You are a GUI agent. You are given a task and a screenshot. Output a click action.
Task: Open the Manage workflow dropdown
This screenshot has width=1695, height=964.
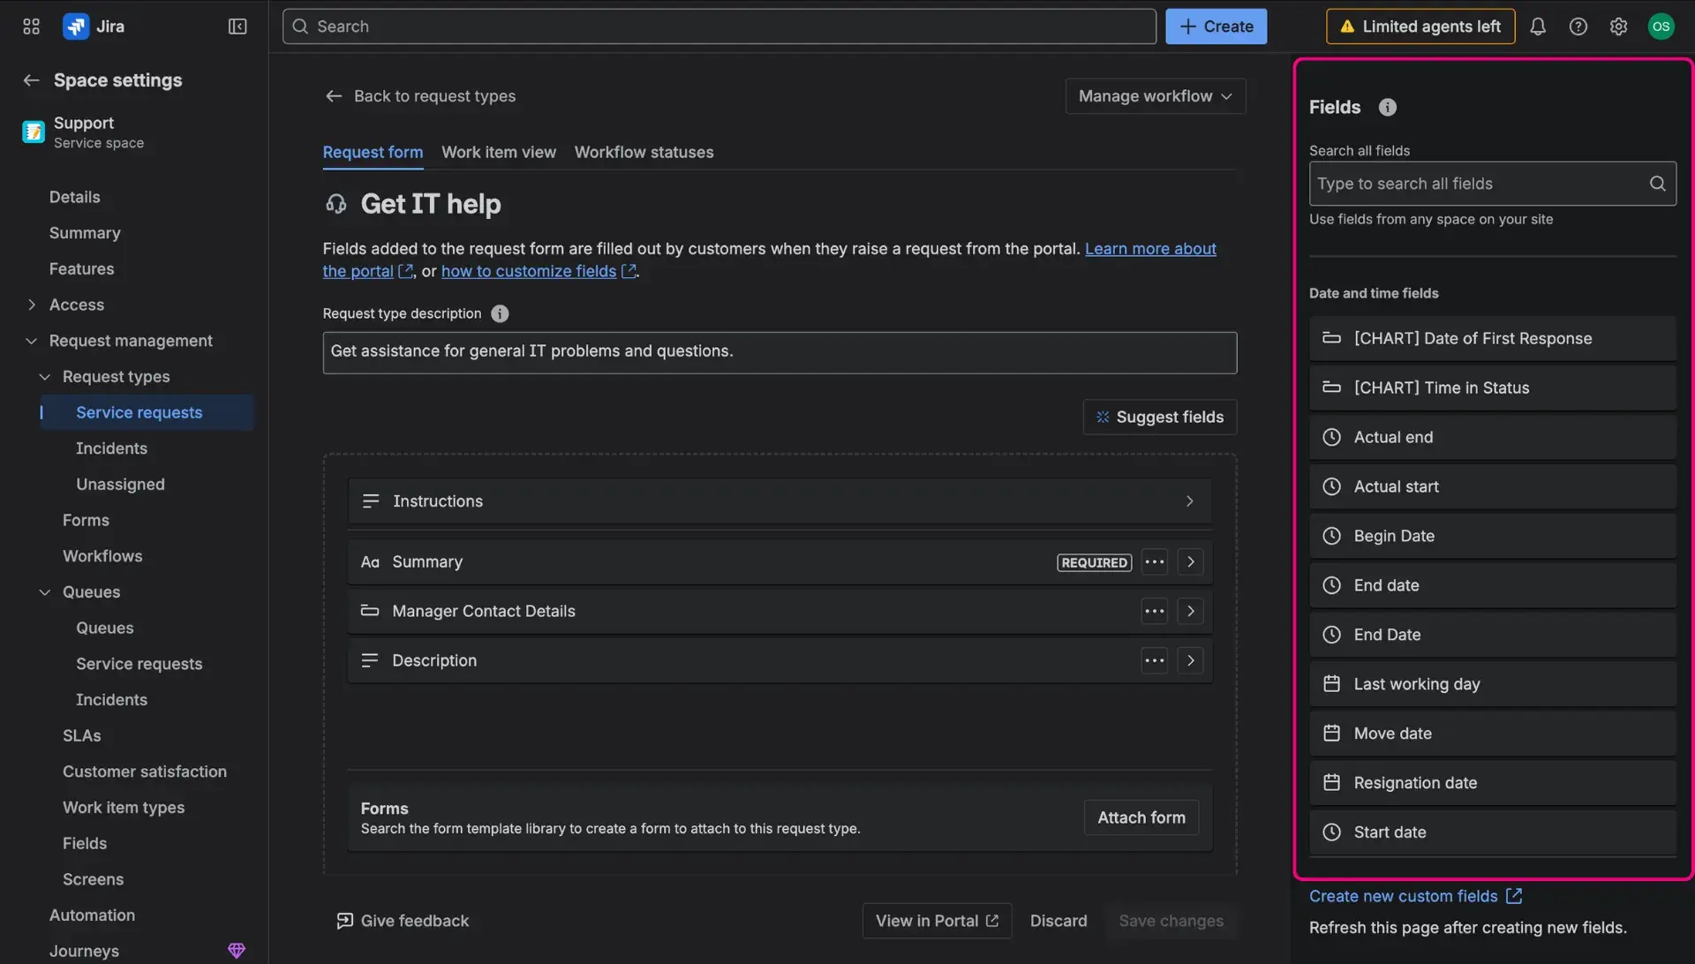point(1155,95)
